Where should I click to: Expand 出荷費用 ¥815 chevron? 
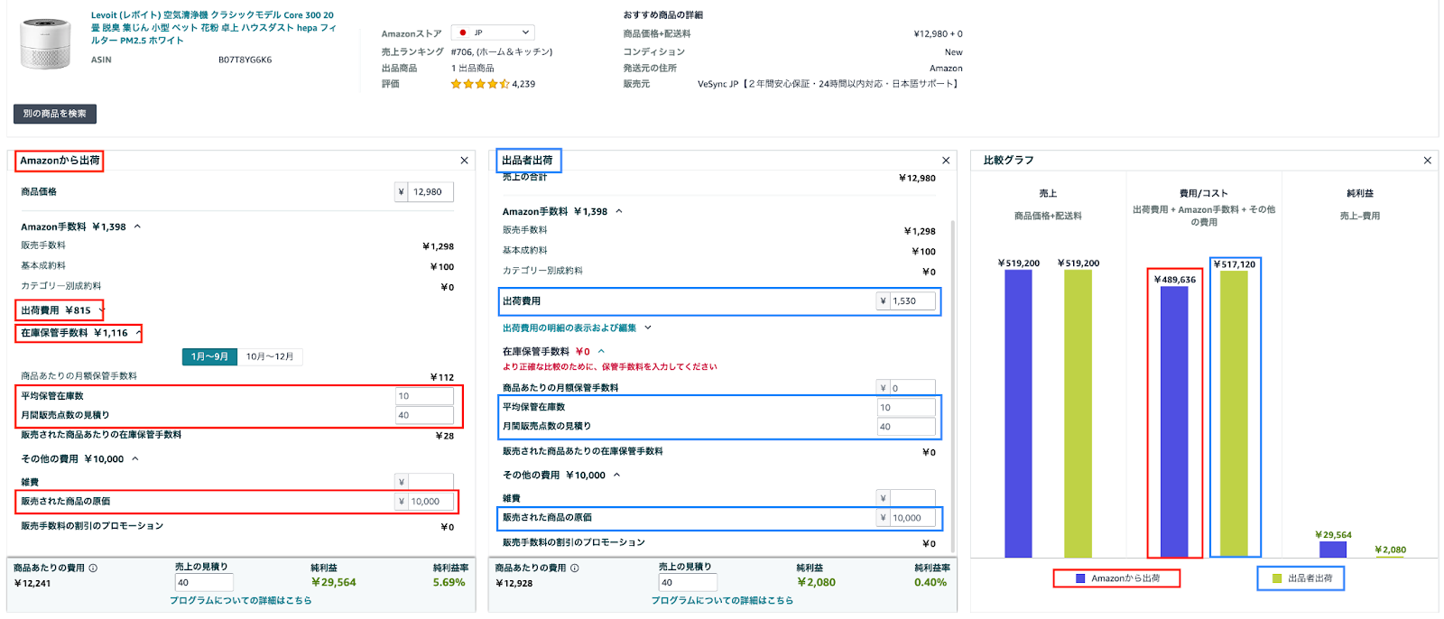pyautogui.click(x=102, y=310)
